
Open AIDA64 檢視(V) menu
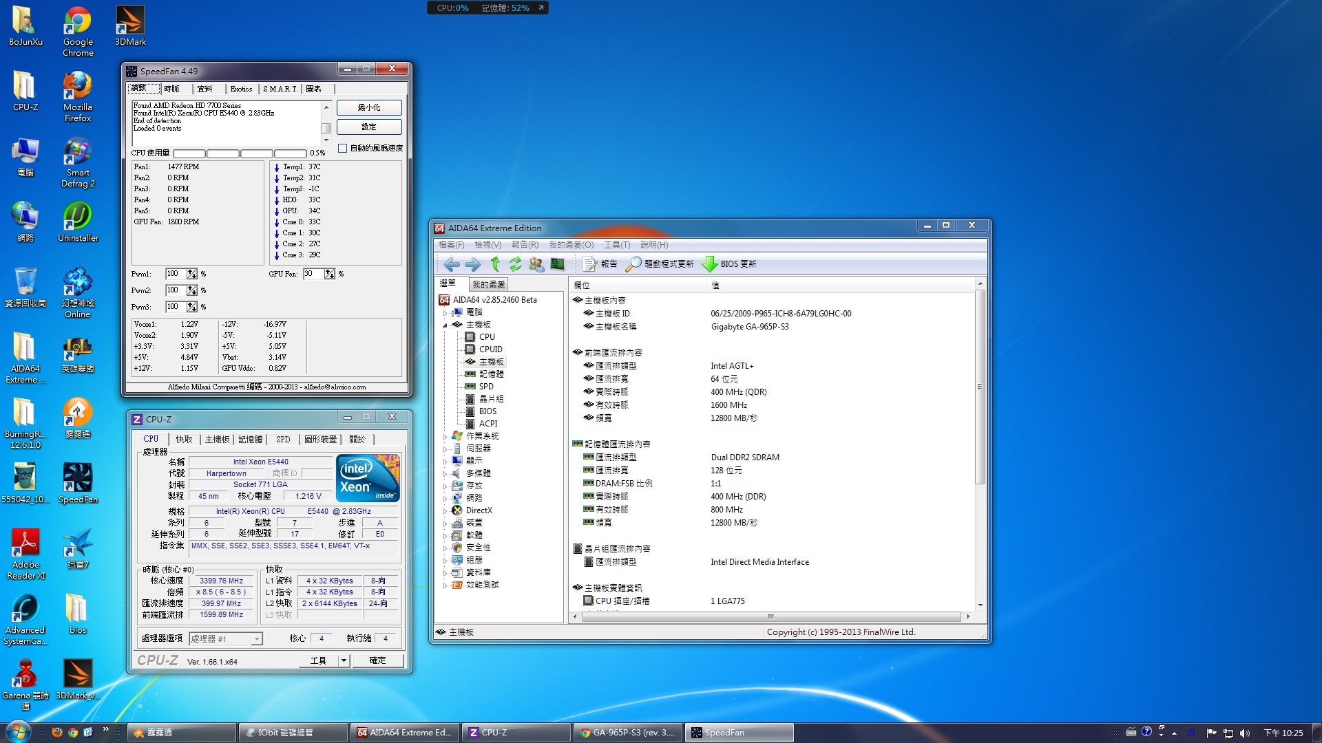click(x=487, y=245)
